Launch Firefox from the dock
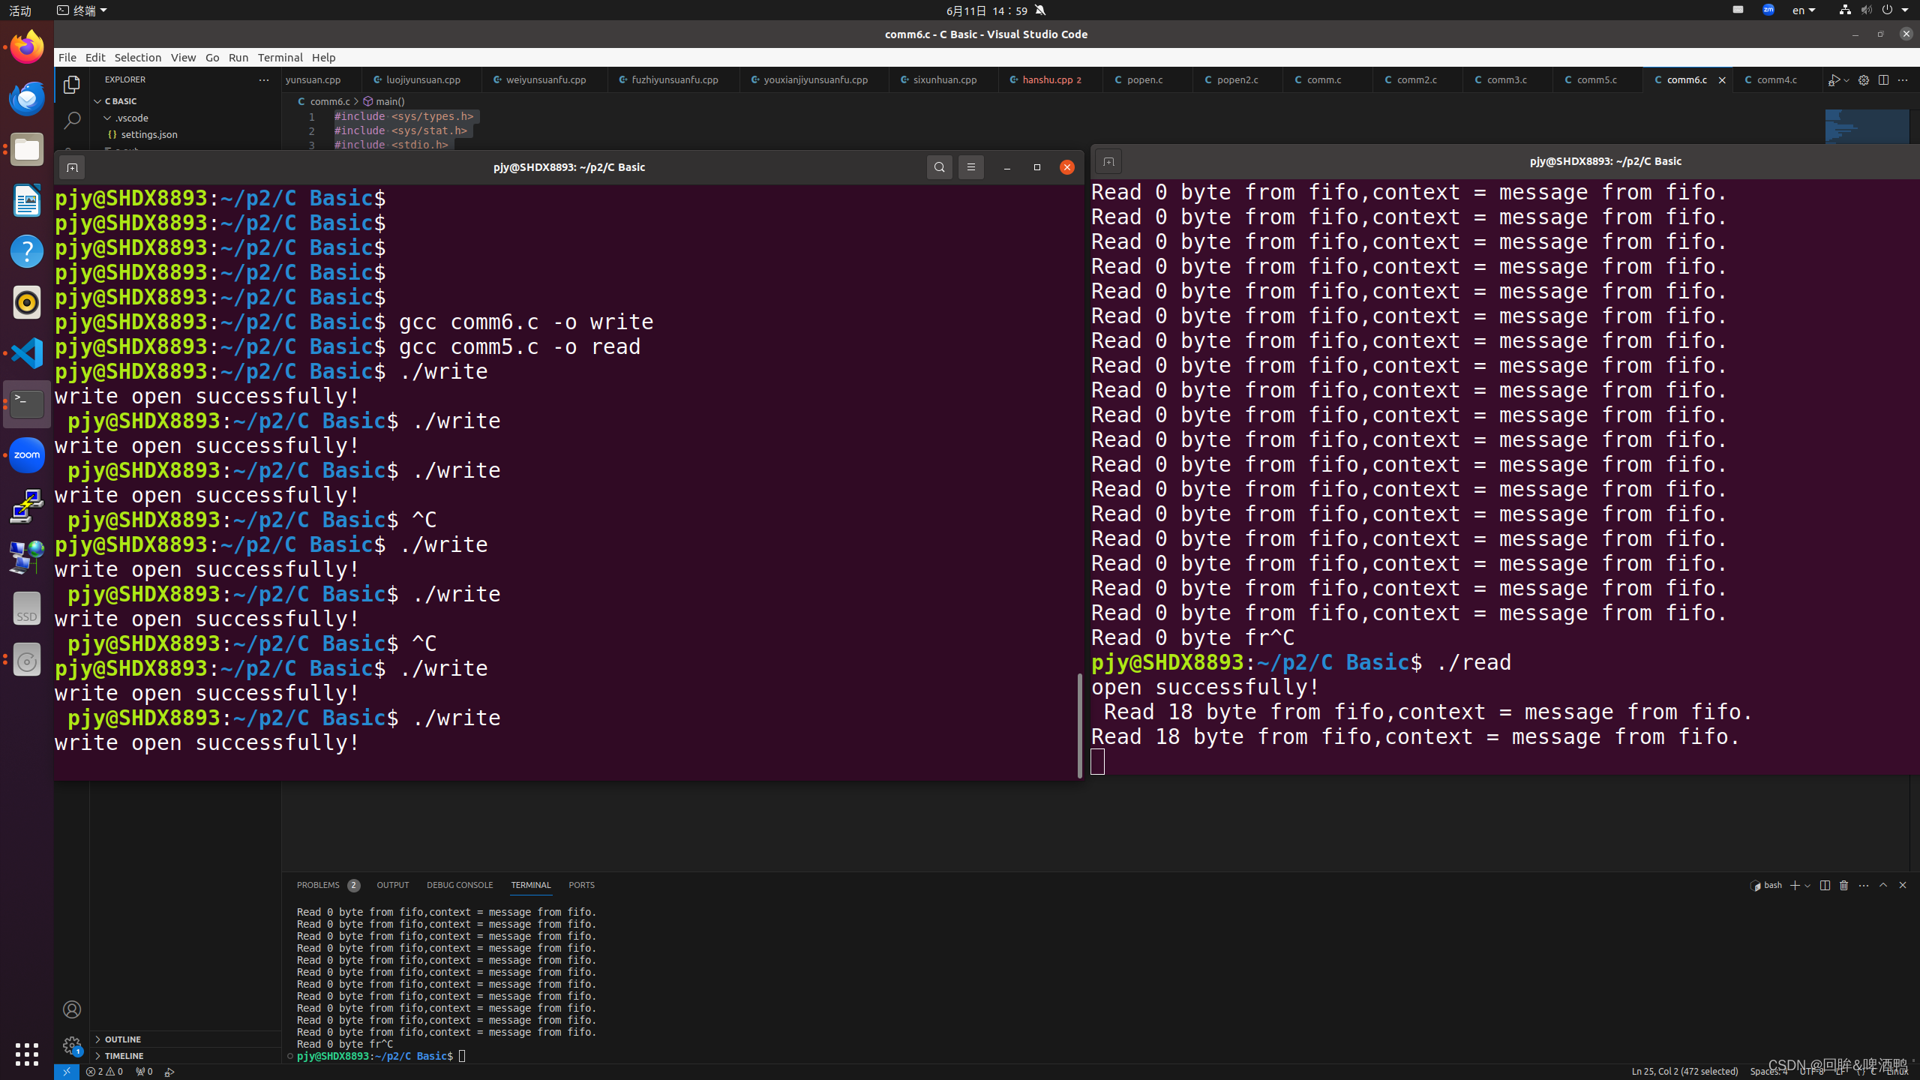 (27, 47)
